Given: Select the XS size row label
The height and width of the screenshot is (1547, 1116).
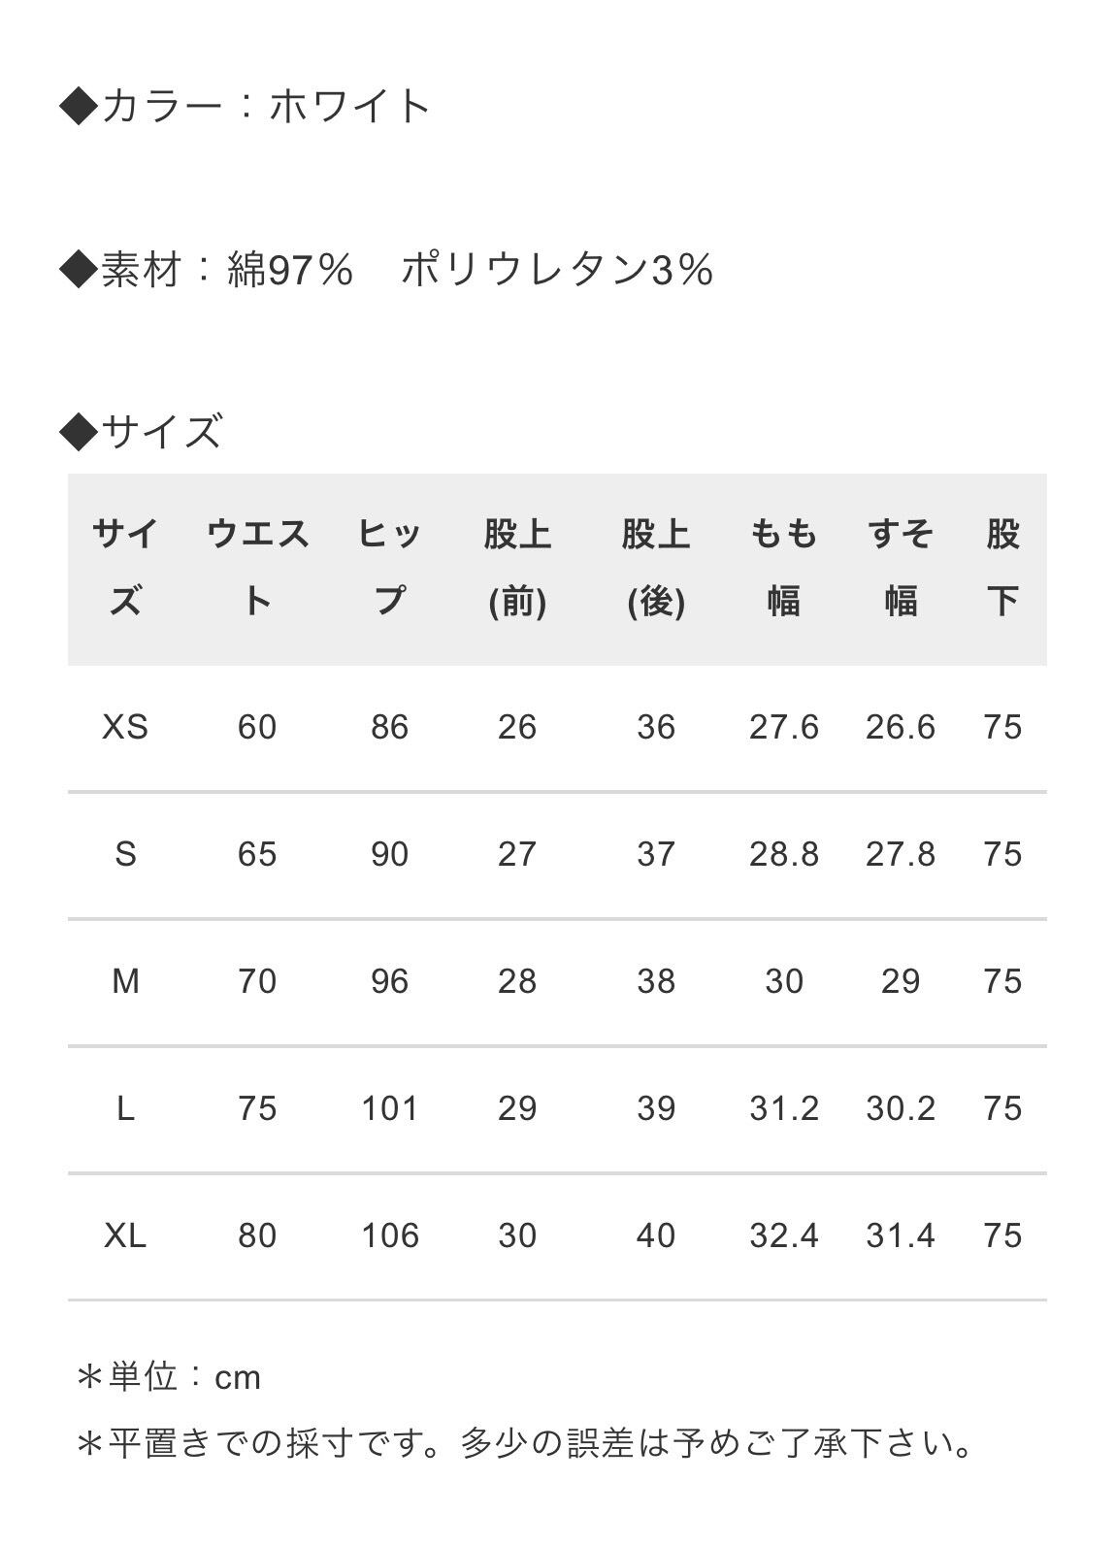Looking at the screenshot, I should (125, 727).
